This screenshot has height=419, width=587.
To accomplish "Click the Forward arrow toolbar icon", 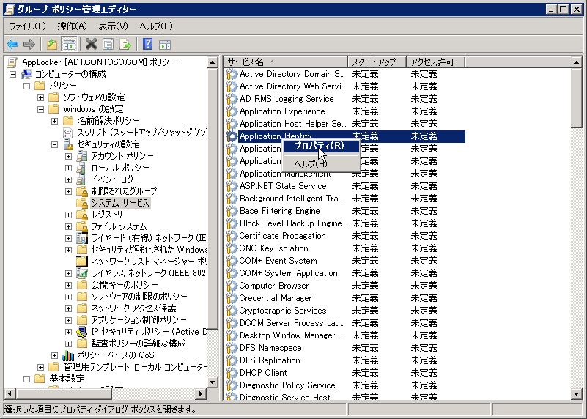I will tap(29, 45).
